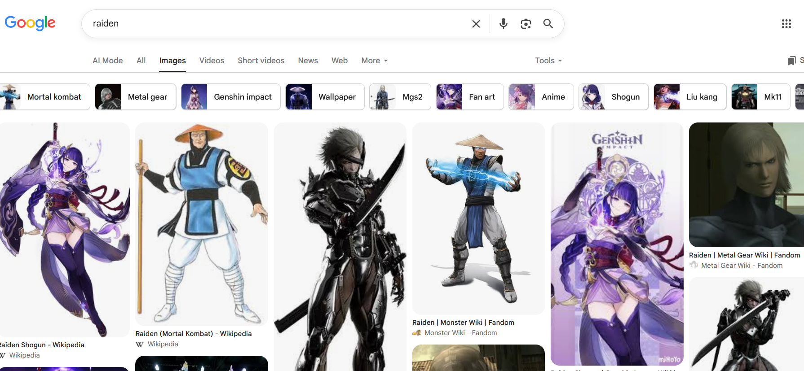
Task: Start voice search with the microphone icon
Action: pyautogui.click(x=504, y=24)
